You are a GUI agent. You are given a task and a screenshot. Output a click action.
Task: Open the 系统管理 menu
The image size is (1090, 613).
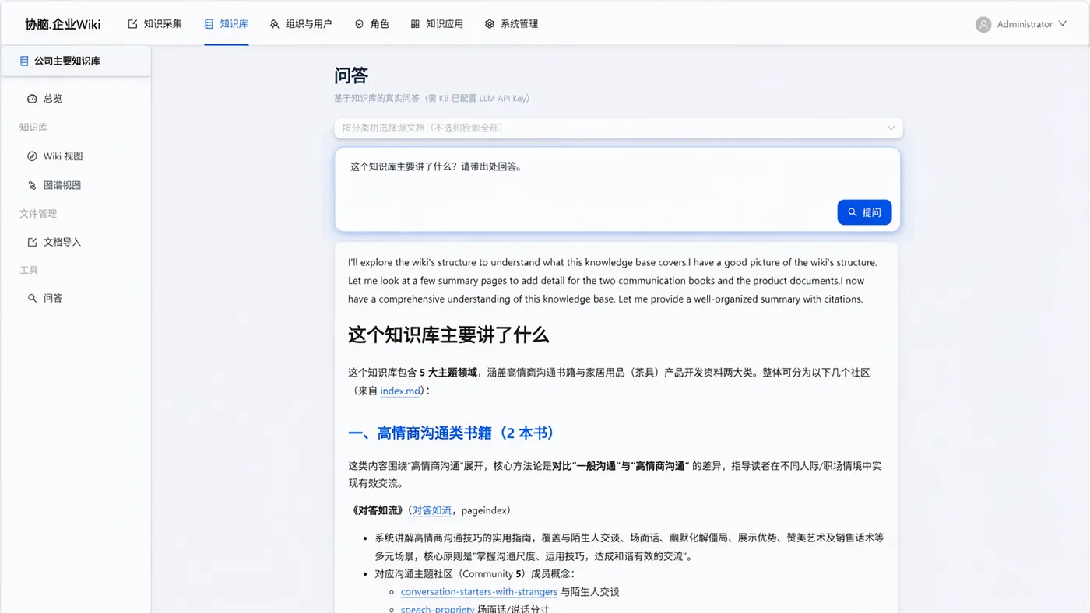coord(512,24)
